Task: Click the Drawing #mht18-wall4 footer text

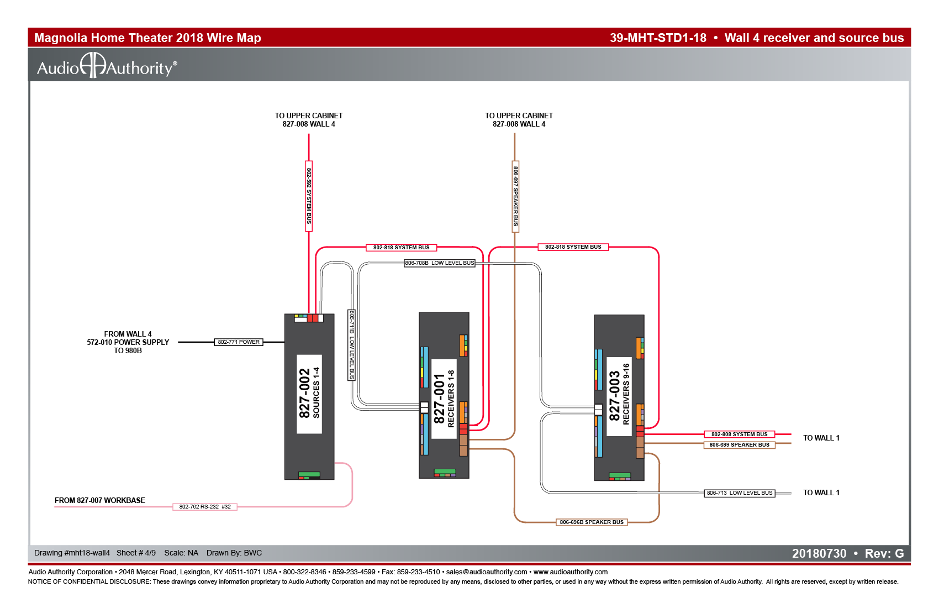Action: click(x=72, y=553)
